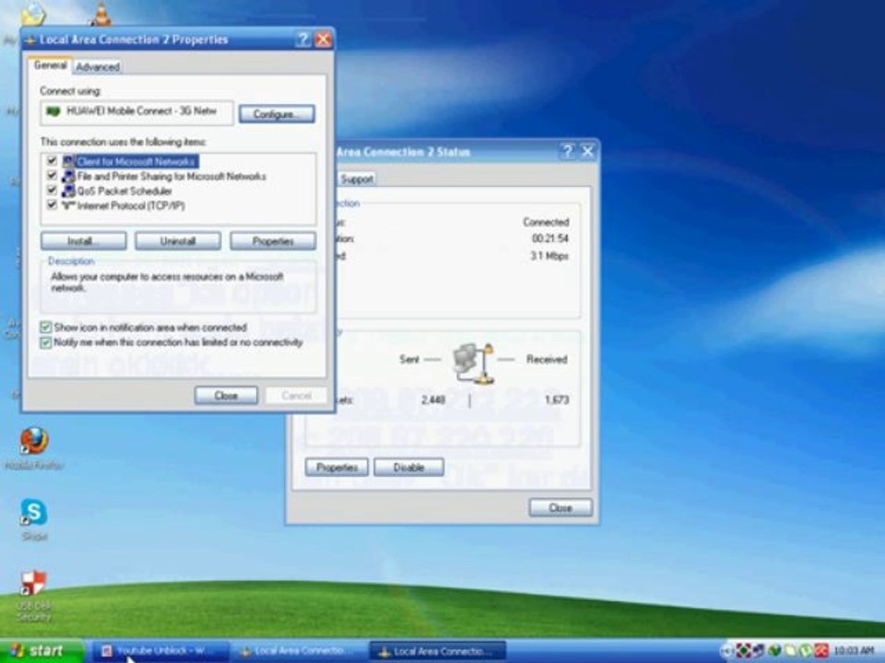Click the Internet Protocol (TCP/IP) item icon
Viewport: 885px width, 663px height.
[69, 205]
